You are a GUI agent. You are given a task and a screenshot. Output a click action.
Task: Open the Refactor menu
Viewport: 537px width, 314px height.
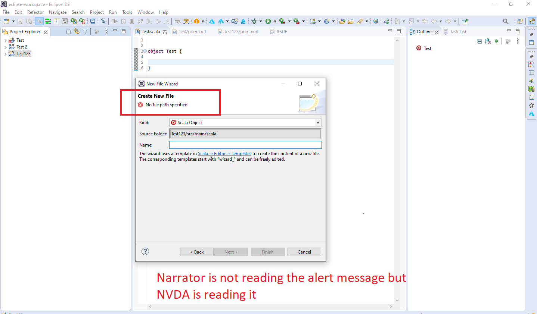35,12
